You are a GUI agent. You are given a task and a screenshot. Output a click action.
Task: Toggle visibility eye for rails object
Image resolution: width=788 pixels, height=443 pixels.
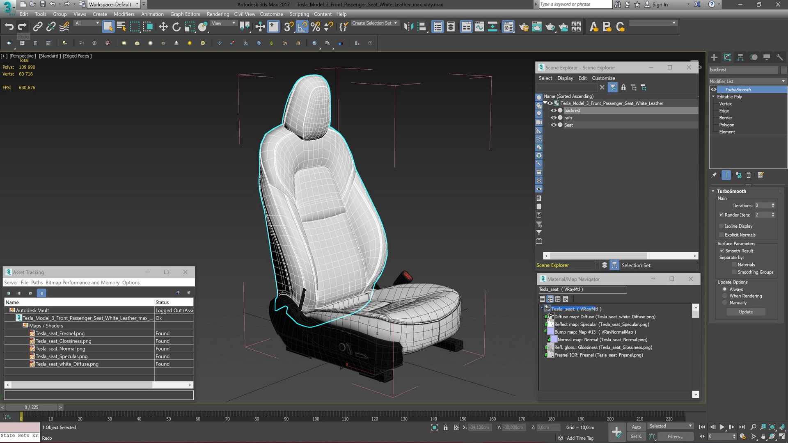tap(554, 118)
